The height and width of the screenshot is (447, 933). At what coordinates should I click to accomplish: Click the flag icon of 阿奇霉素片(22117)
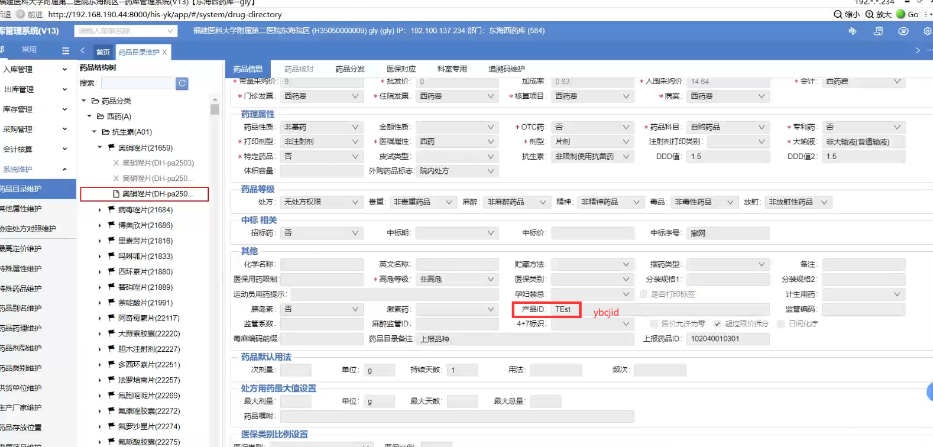click(x=111, y=318)
